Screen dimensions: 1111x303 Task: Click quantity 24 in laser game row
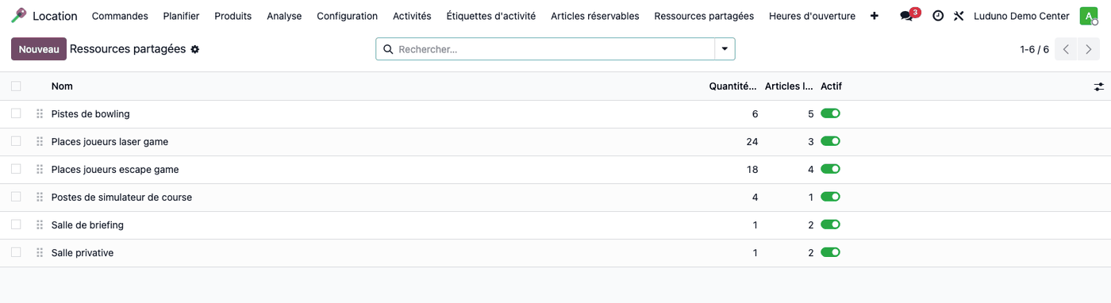(x=752, y=142)
